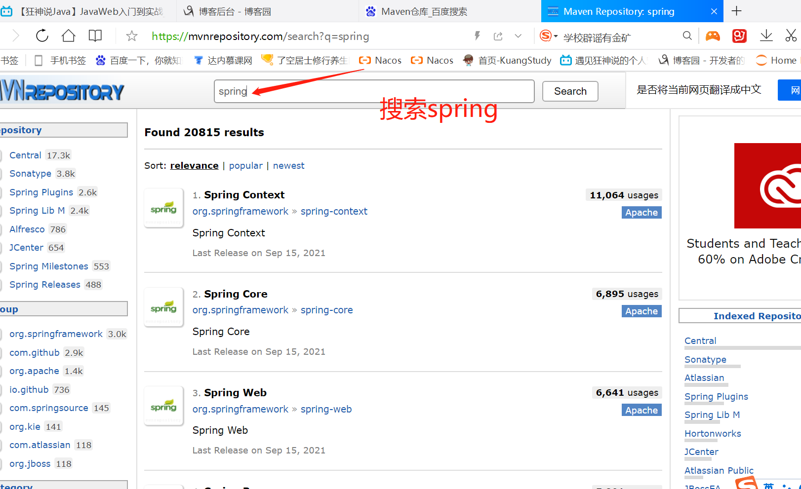Sort results by popular
The image size is (801, 489).
tap(245, 165)
